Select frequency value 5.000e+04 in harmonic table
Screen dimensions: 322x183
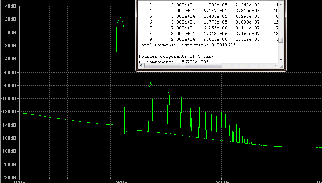[183, 16]
